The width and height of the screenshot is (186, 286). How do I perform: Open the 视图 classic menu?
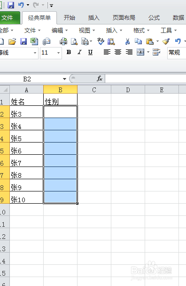pos(87,30)
